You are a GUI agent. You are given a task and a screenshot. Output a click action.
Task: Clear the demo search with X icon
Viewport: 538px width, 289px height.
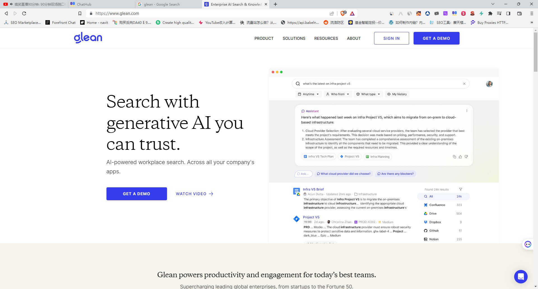(464, 84)
